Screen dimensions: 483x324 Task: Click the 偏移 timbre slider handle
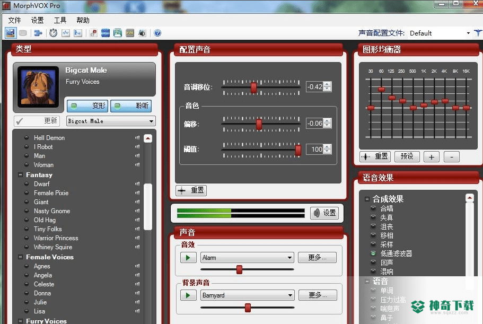[259, 124]
